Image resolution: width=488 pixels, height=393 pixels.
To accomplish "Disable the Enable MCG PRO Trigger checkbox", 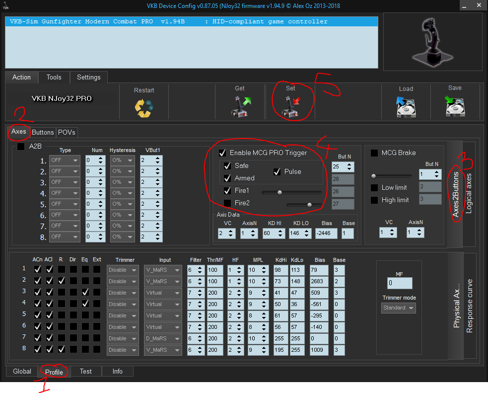I will pos(222,153).
